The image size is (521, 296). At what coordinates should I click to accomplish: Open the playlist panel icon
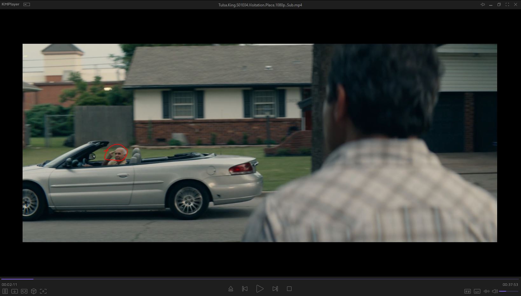click(x=5, y=291)
